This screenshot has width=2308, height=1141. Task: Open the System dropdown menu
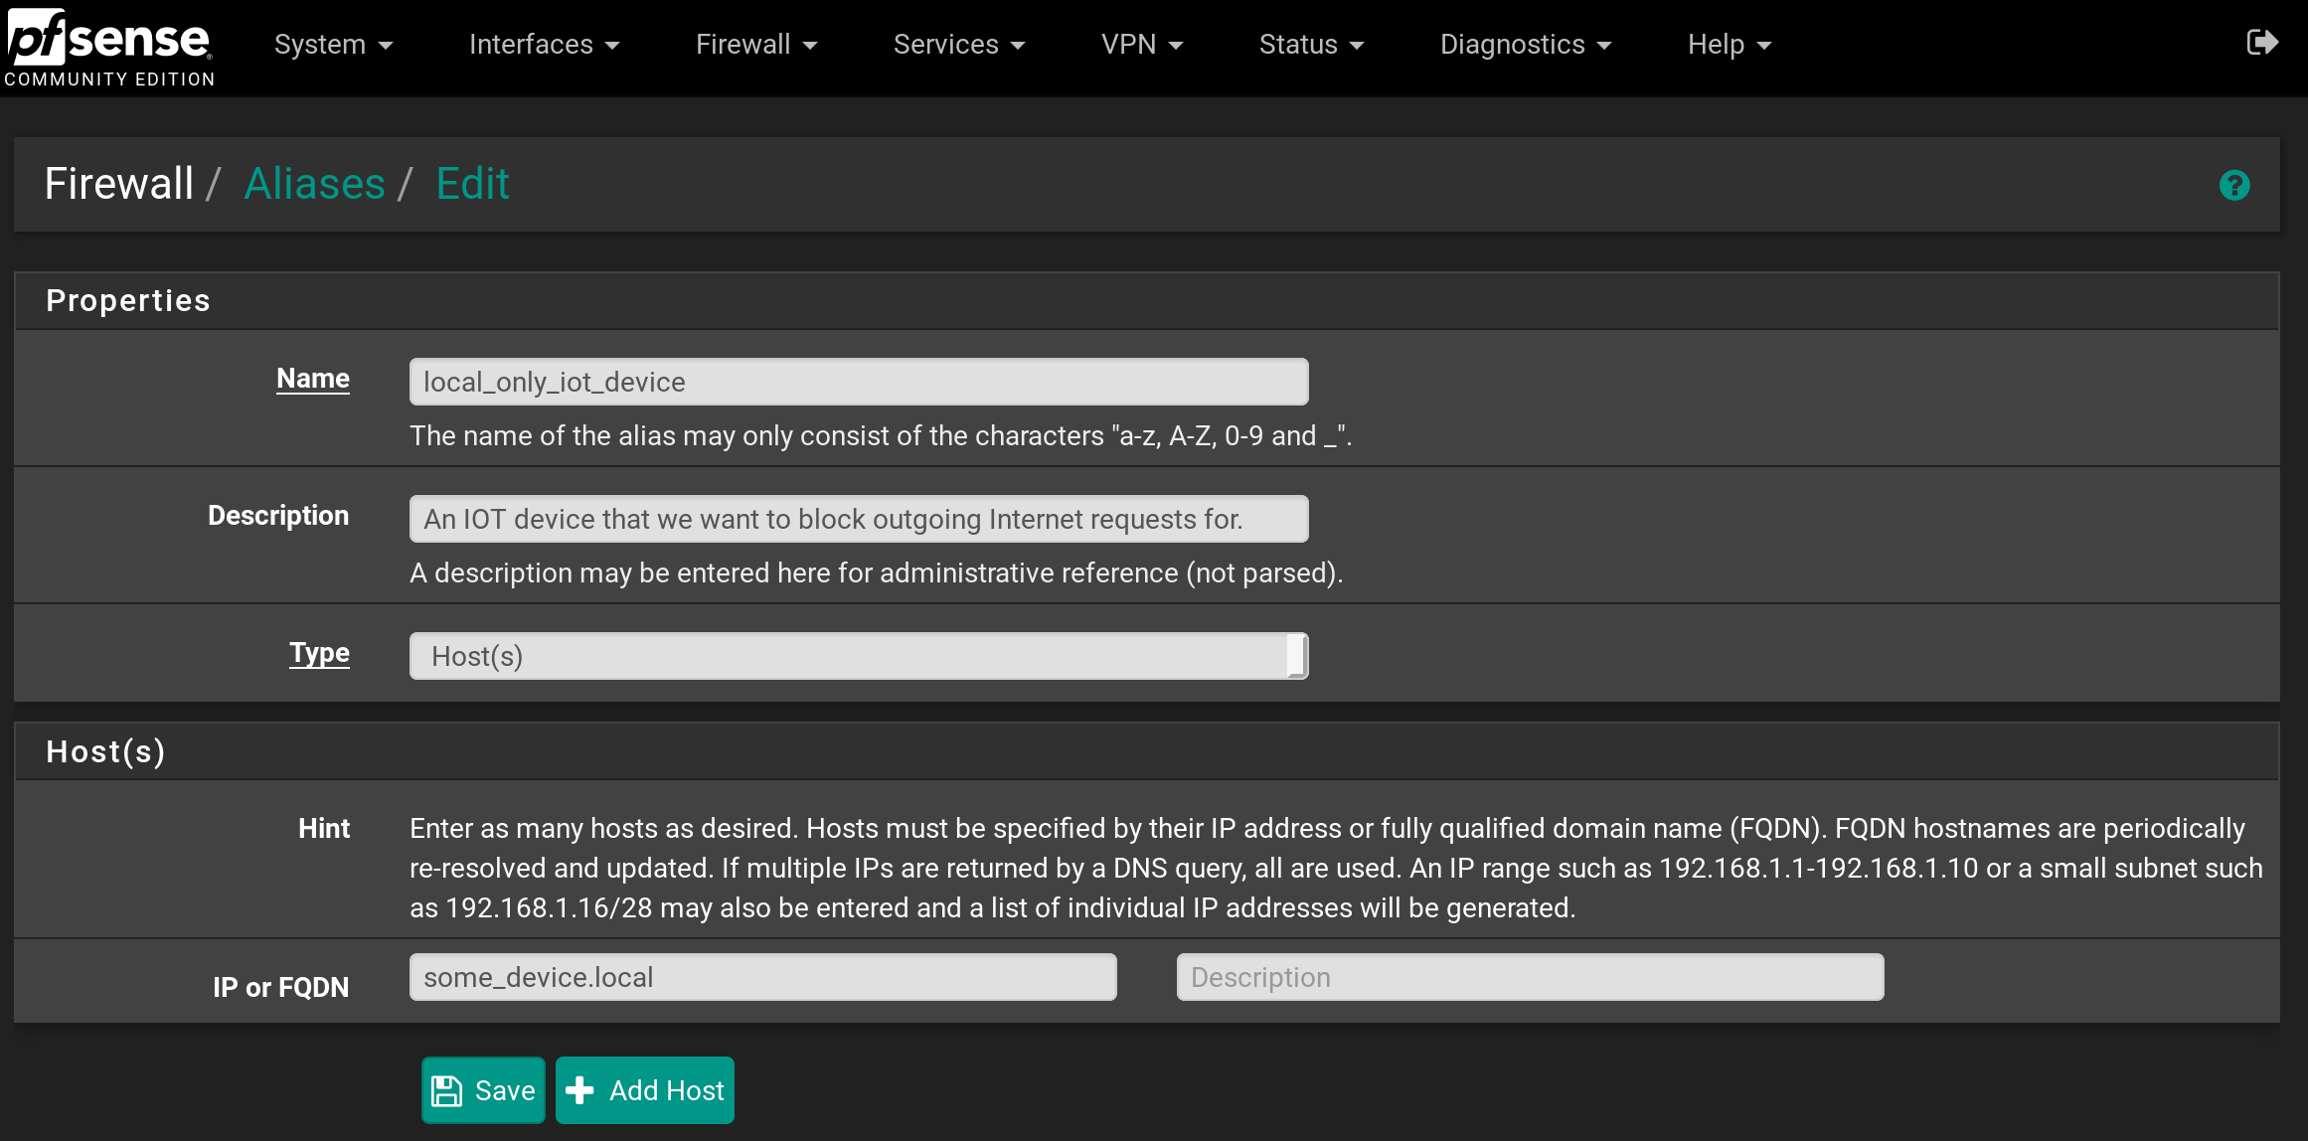pyautogui.click(x=333, y=45)
